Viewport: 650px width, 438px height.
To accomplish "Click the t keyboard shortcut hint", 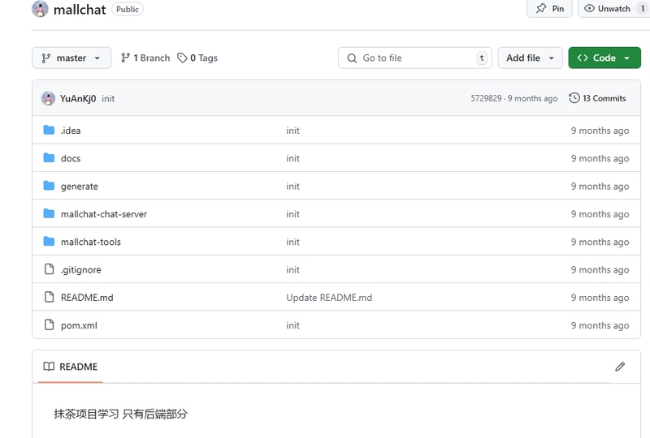I will click(482, 58).
